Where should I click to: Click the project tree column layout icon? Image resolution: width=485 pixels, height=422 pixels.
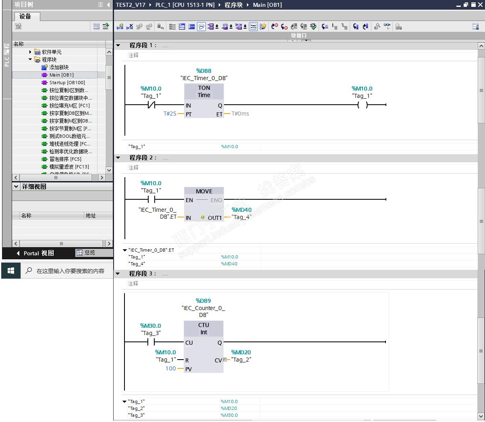(x=101, y=5)
